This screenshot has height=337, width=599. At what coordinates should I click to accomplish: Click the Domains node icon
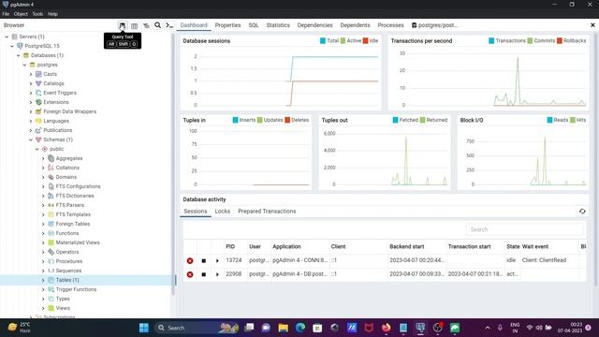click(x=51, y=177)
